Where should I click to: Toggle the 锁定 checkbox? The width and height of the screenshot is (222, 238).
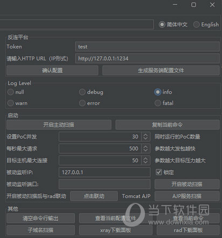[158, 172]
